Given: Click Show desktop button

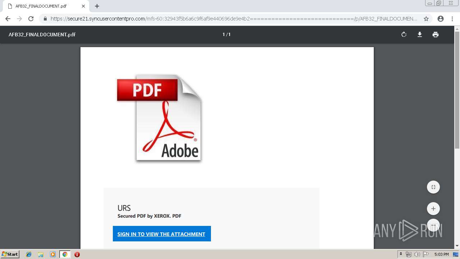Looking at the screenshot, I should coord(456,254).
